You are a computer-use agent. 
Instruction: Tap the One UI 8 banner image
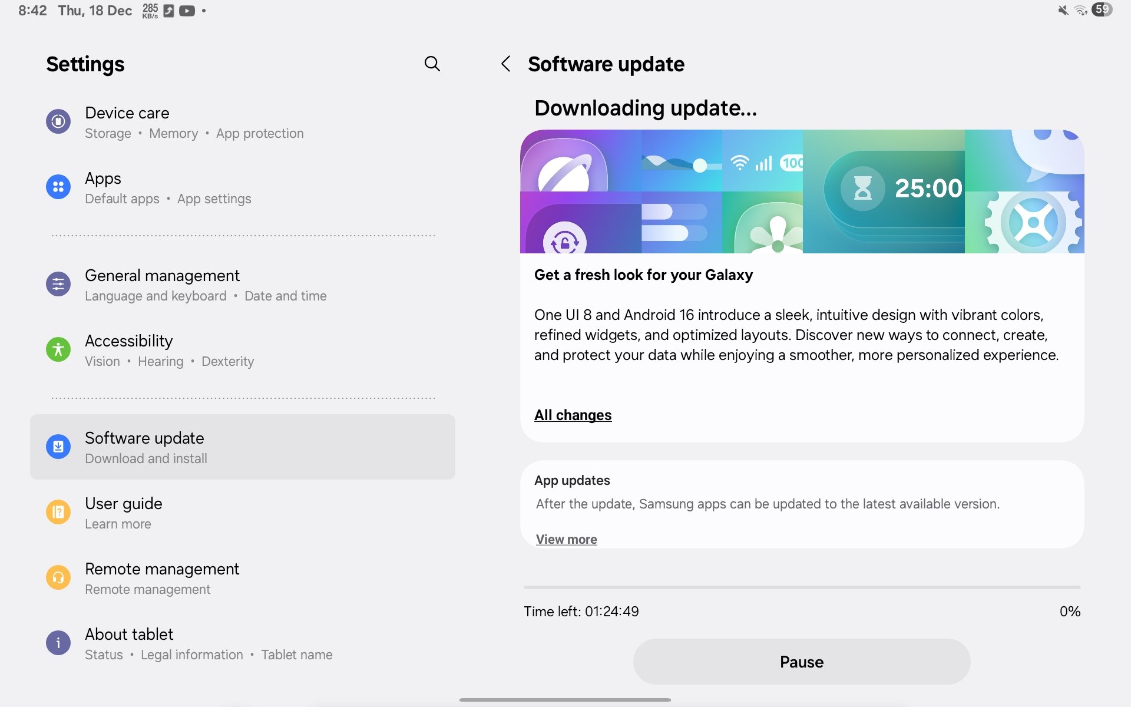tap(801, 191)
